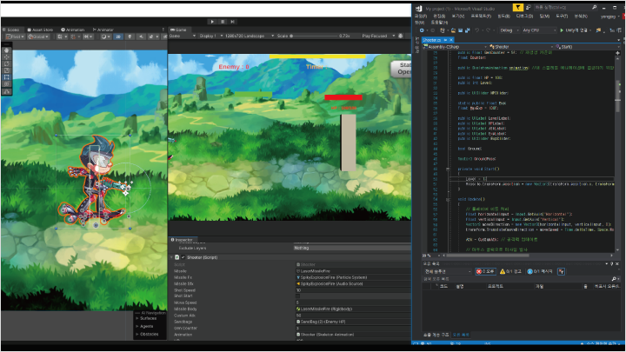Step one frame forward in Unity
This screenshot has height=352, width=626.
coord(233,22)
